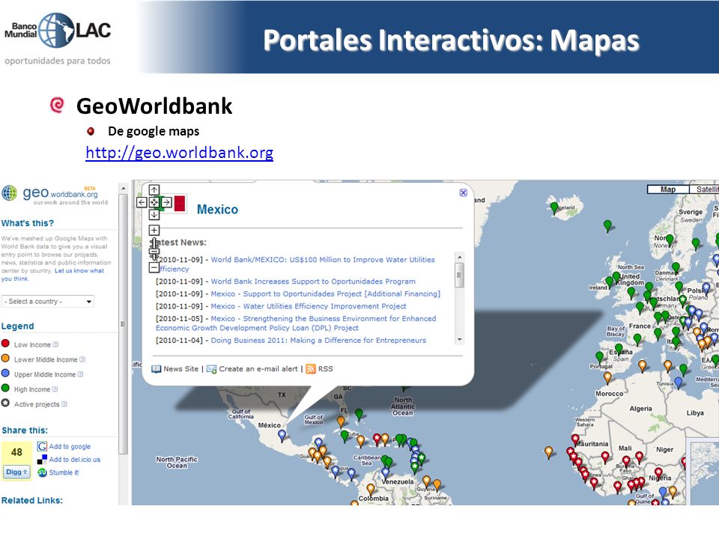Click the news list scroll up arrow
Viewport: 719px width, 539px height.
[x=459, y=258]
